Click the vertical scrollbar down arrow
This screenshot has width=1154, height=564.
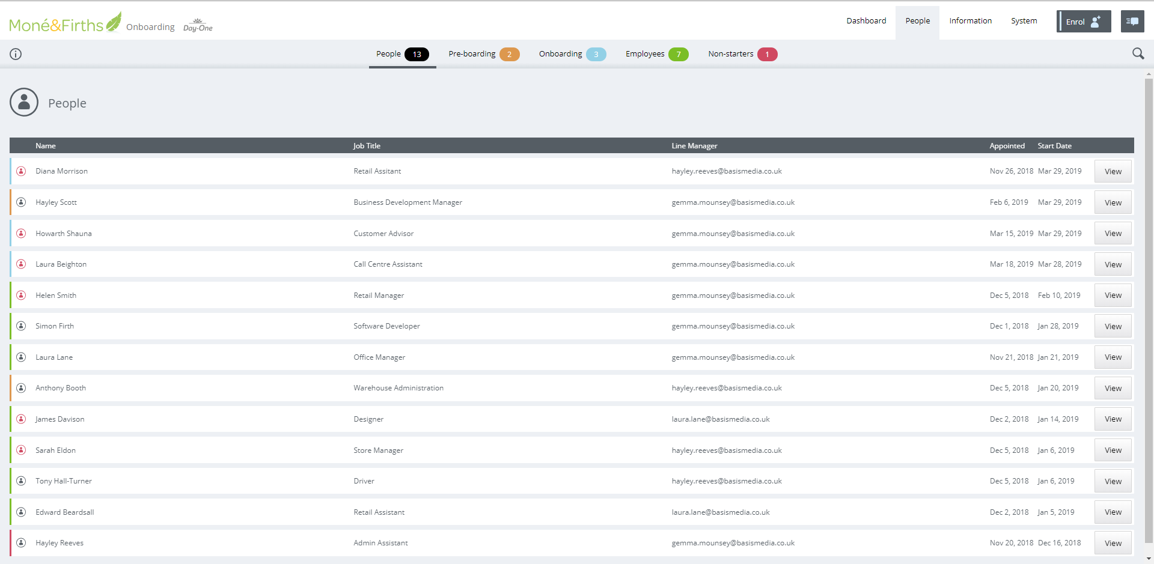[x=1149, y=559]
